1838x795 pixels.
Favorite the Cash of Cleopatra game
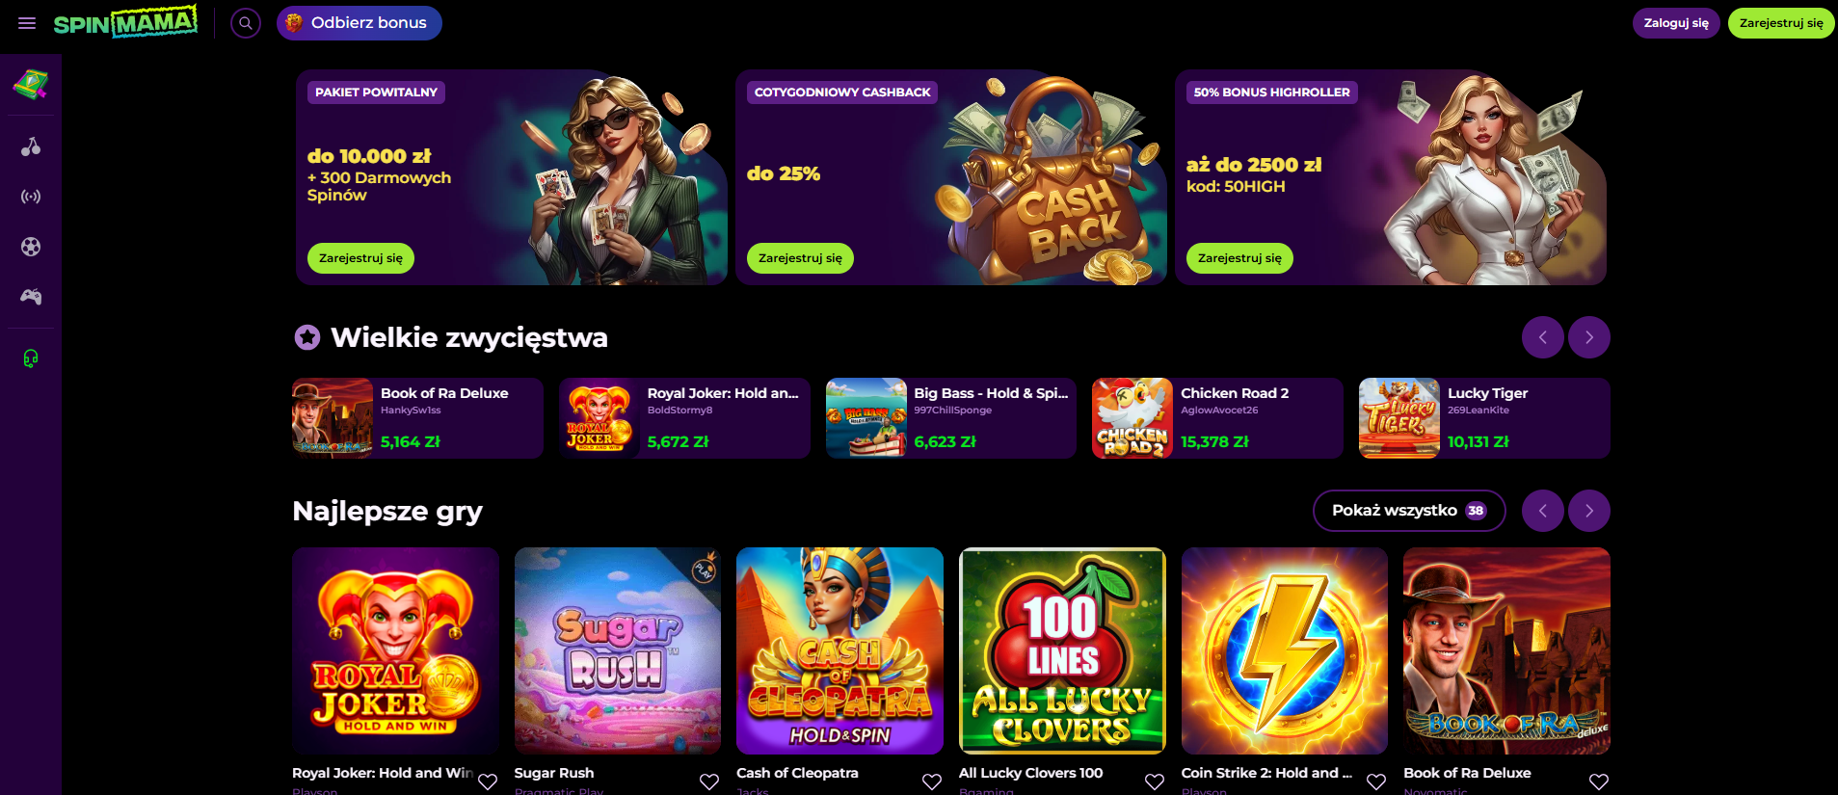(932, 782)
